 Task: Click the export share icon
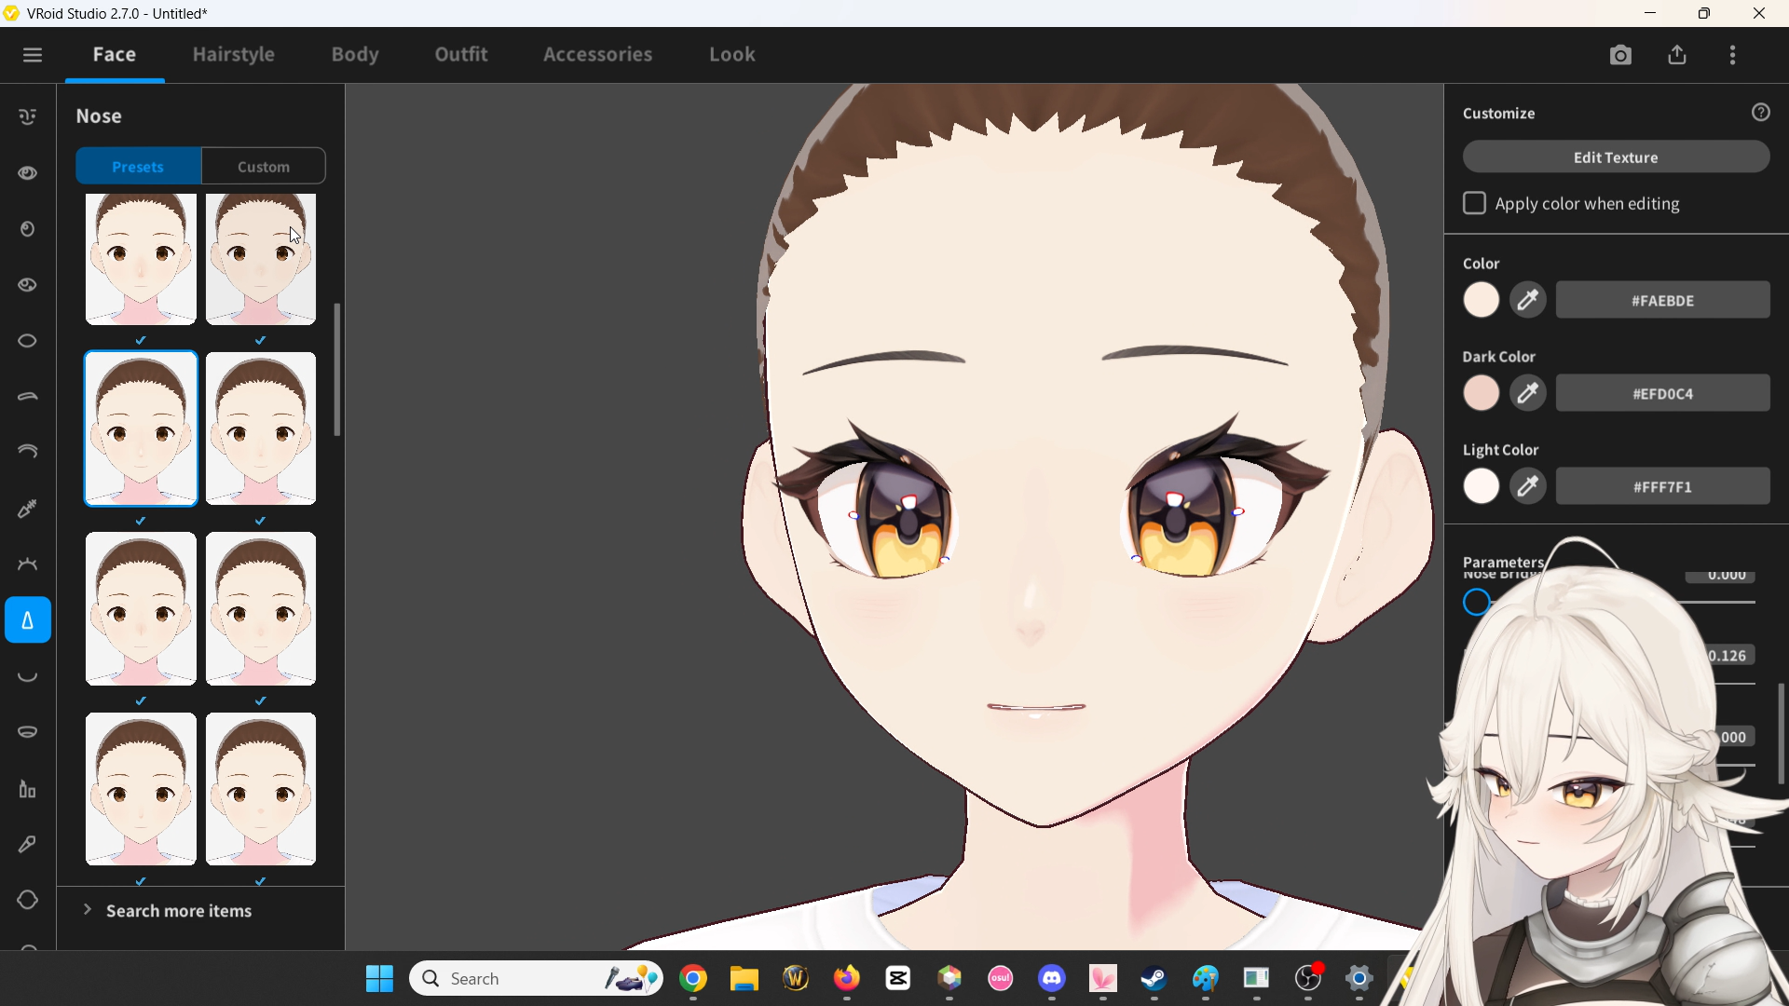[x=1677, y=55]
